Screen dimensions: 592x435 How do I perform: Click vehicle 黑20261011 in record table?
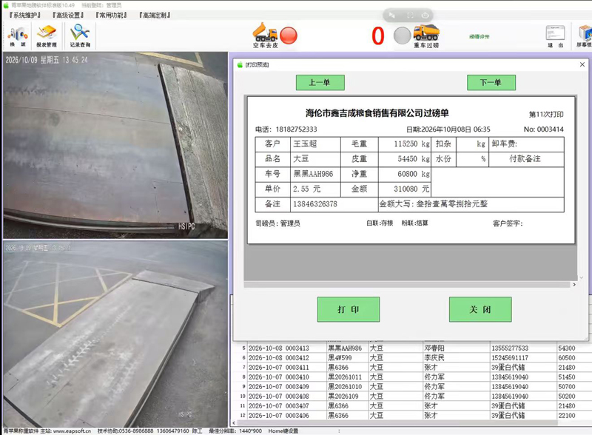pos(345,377)
